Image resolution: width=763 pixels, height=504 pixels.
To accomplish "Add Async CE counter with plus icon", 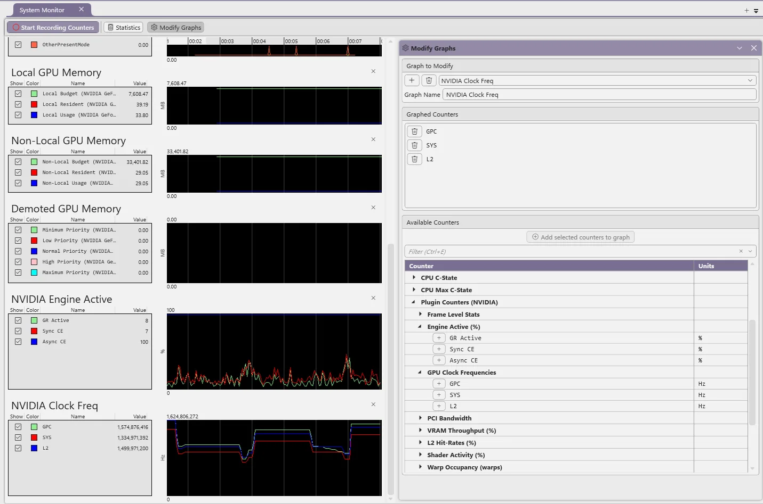I will pyautogui.click(x=439, y=360).
